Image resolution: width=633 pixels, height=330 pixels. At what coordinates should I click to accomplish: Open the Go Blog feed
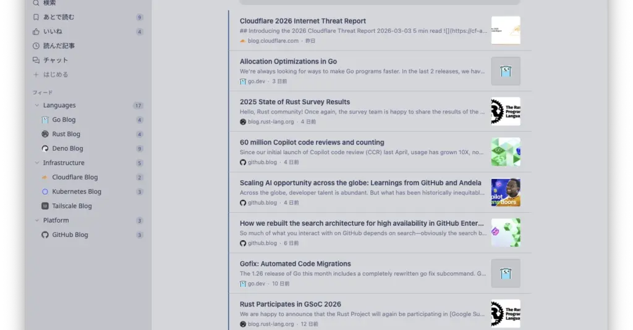[x=64, y=120]
